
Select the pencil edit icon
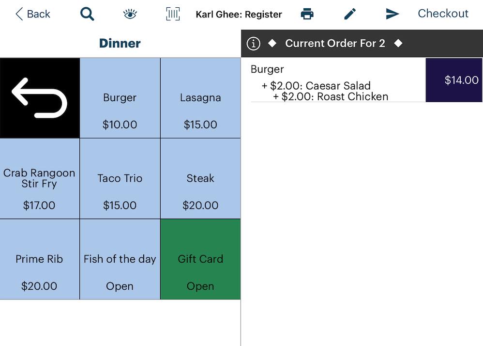pyautogui.click(x=350, y=14)
